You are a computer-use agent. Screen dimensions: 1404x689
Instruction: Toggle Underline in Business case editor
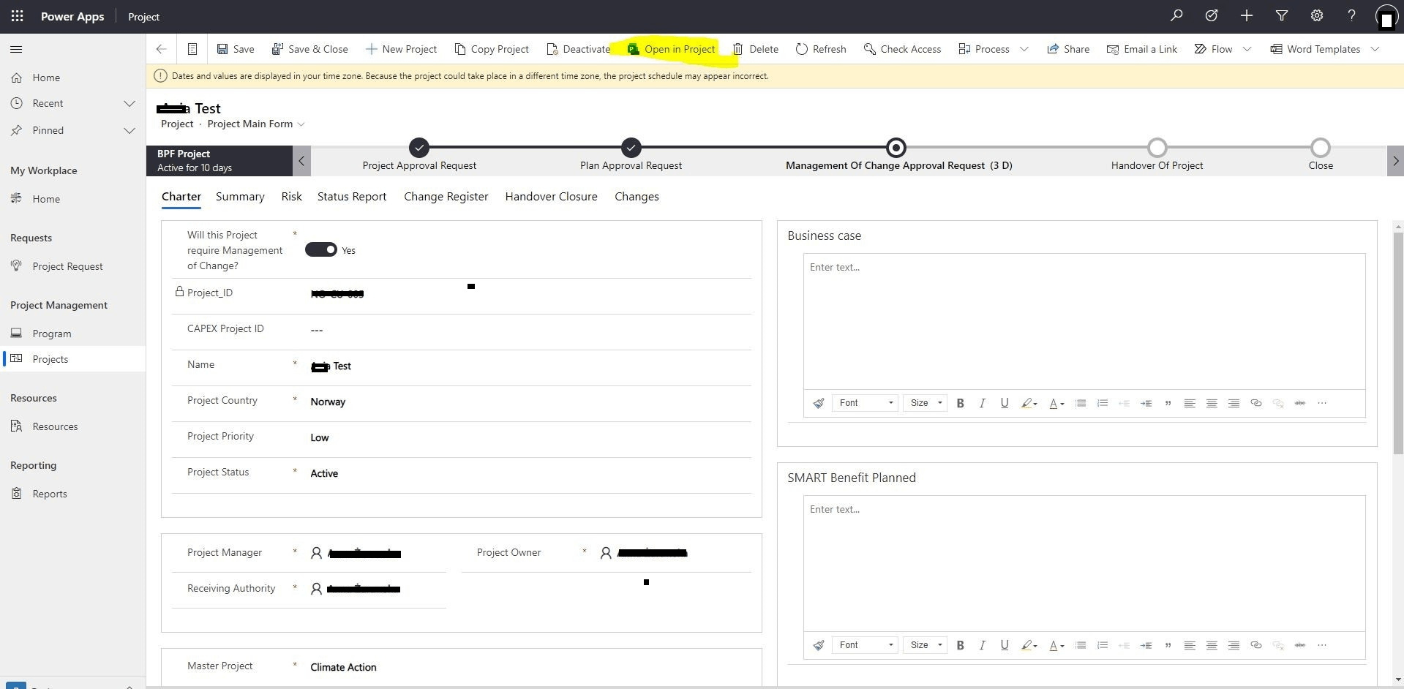pos(1005,403)
